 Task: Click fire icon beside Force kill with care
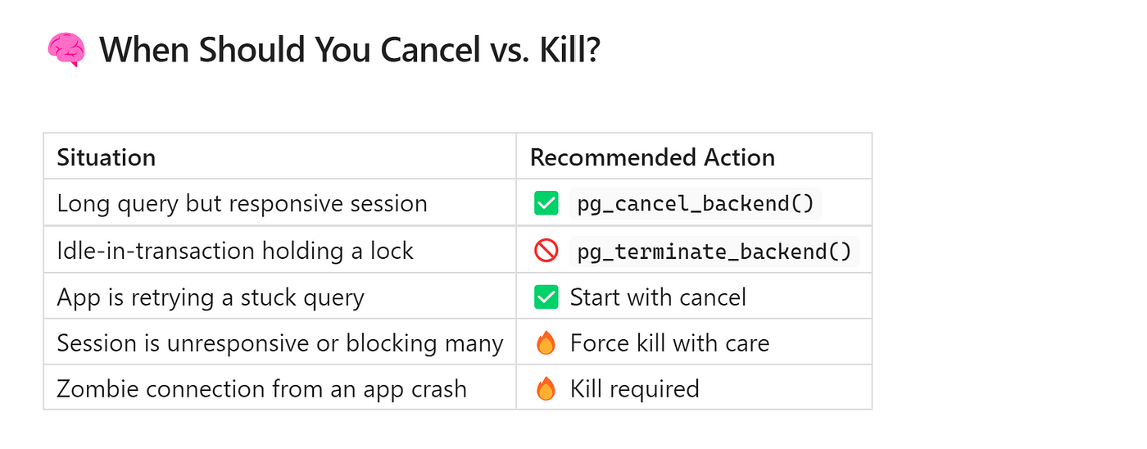pos(546,342)
